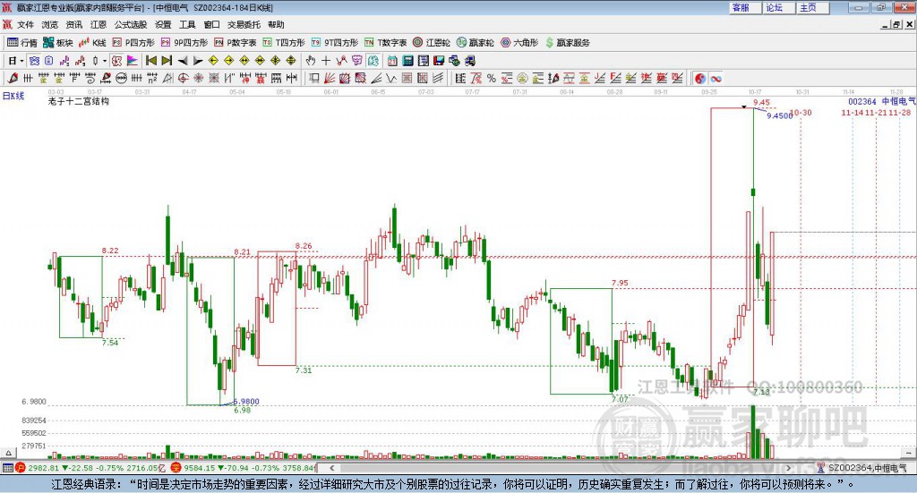The image size is (917, 493).
Task: Select the compass circle target tool
Action: click(183, 78)
